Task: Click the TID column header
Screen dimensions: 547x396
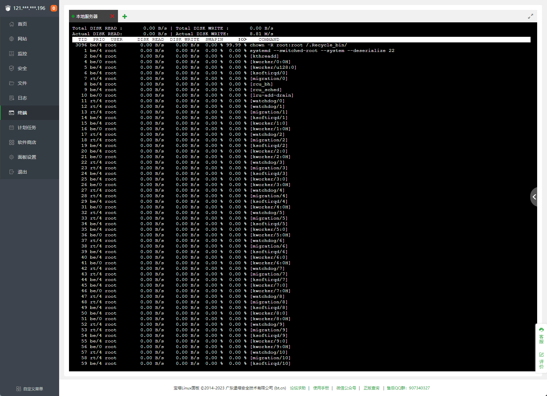Action: coord(83,39)
